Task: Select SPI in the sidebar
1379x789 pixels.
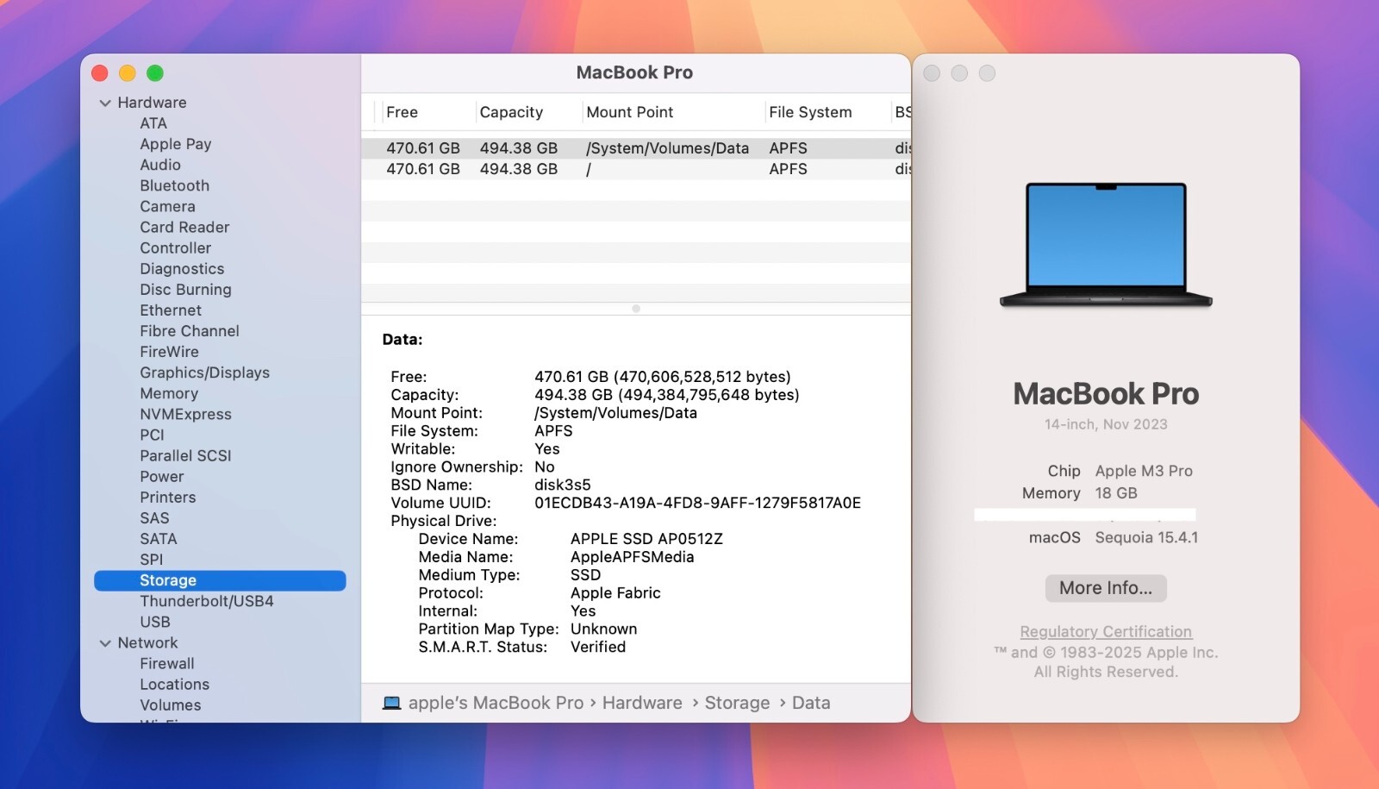Action: tap(152, 560)
